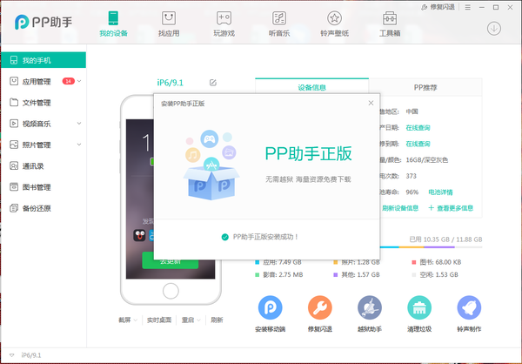The height and width of the screenshot is (364, 522).
Task: Click the iP6/9.1 device name above phone
Action: 171,83
